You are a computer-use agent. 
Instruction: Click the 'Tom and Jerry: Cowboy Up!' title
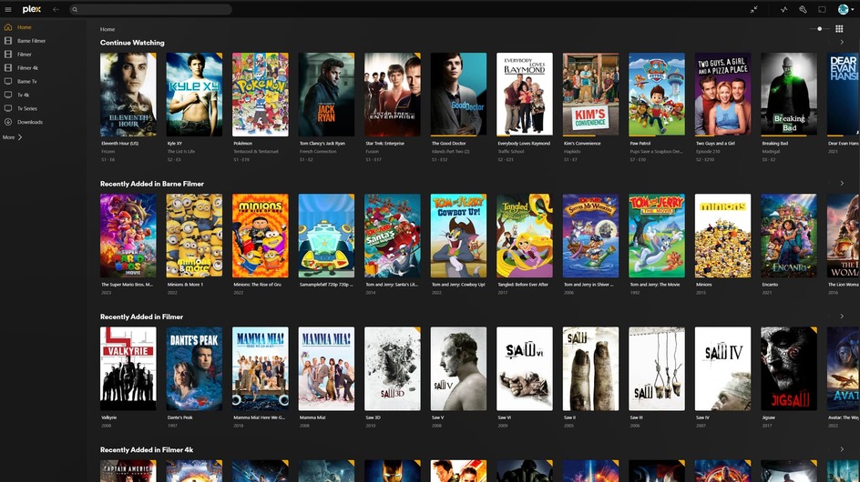pyautogui.click(x=458, y=285)
